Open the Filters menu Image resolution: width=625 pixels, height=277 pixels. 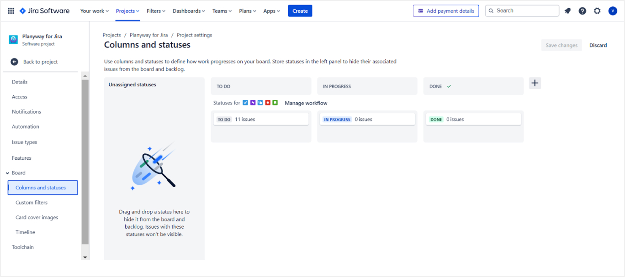[x=156, y=11]
